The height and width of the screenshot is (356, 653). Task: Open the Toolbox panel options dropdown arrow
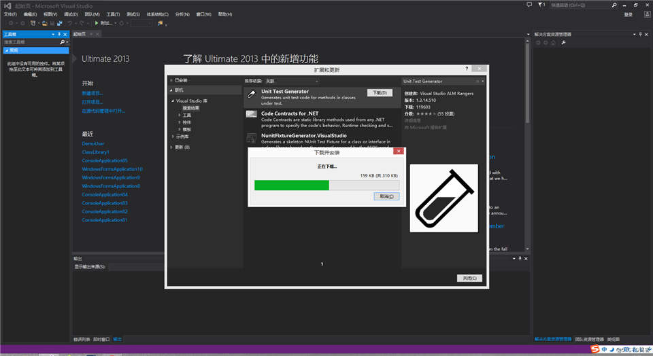coord(53,34)
